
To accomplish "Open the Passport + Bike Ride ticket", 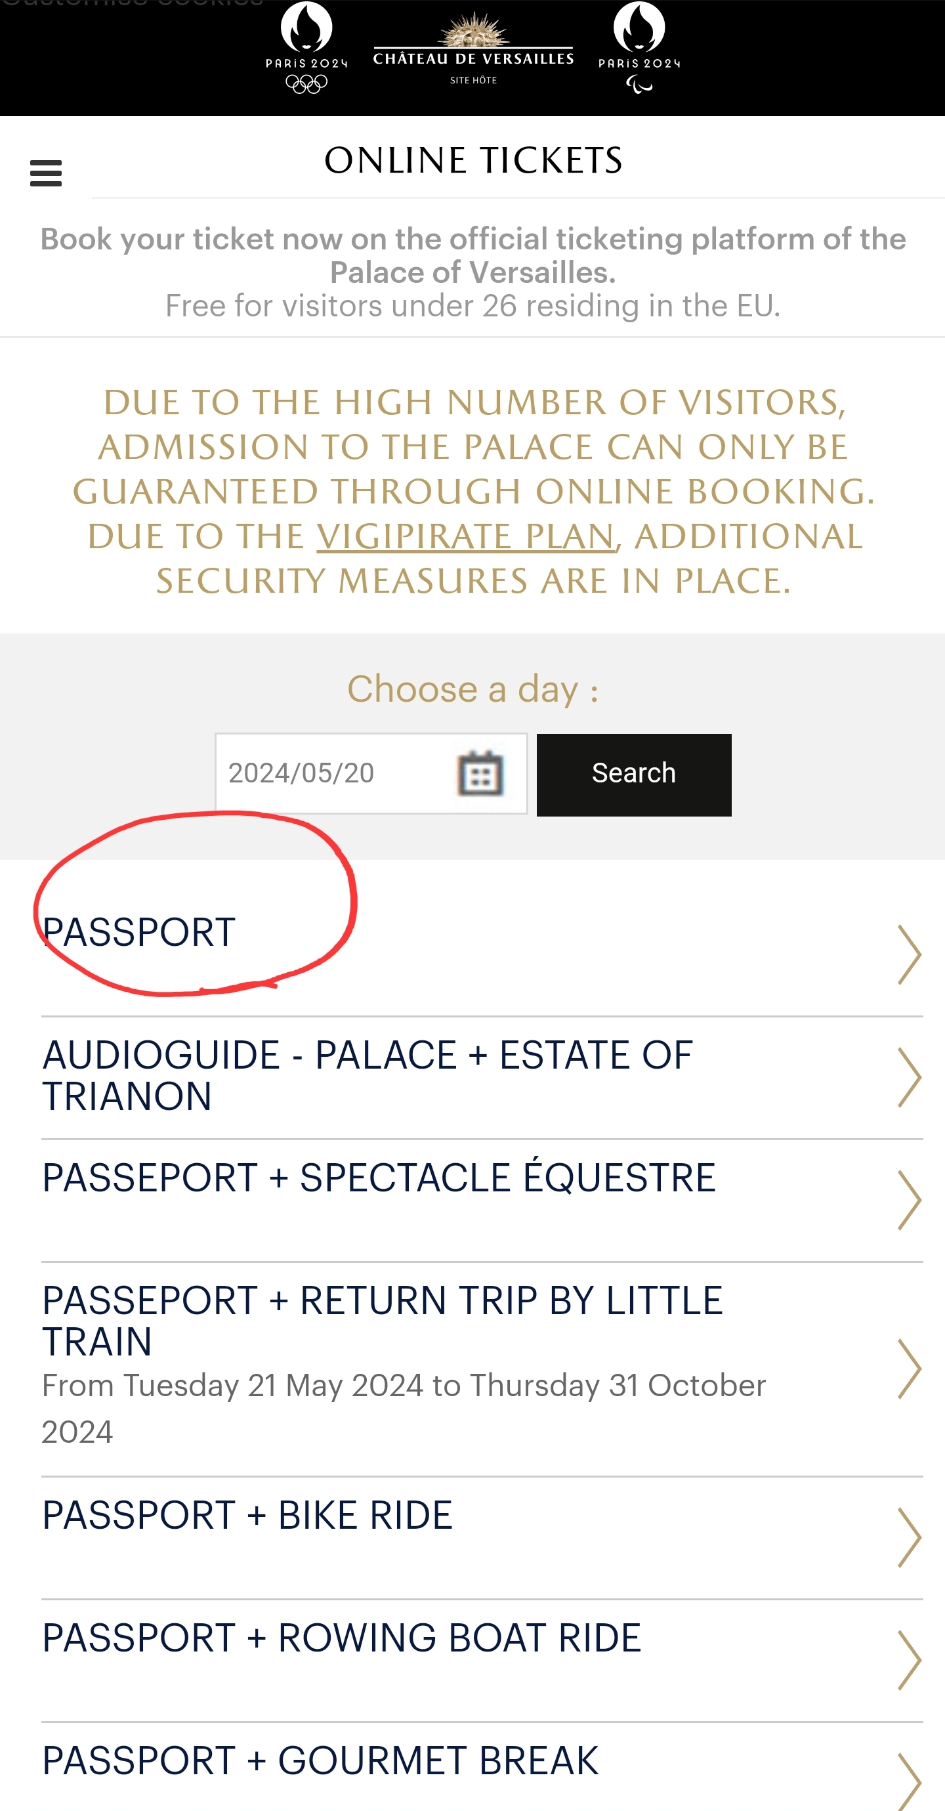I will coord(247,1515).
